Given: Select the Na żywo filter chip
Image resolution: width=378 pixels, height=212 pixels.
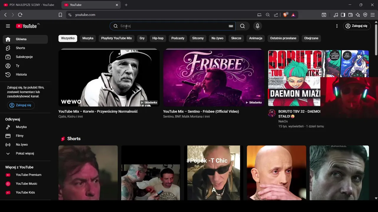Looking at the screenshot, I should pos(217,38).
